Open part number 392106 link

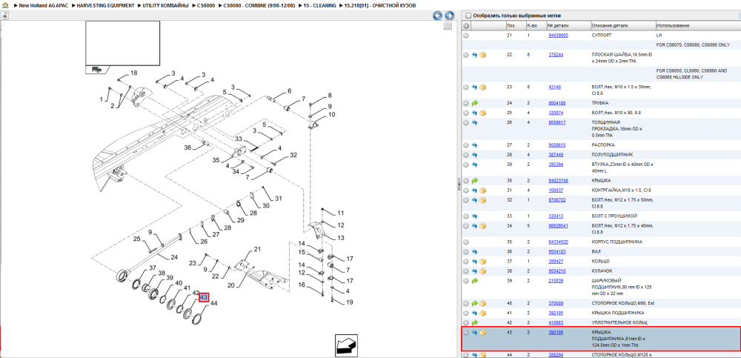pyautogui.click(x=556, y=333)
